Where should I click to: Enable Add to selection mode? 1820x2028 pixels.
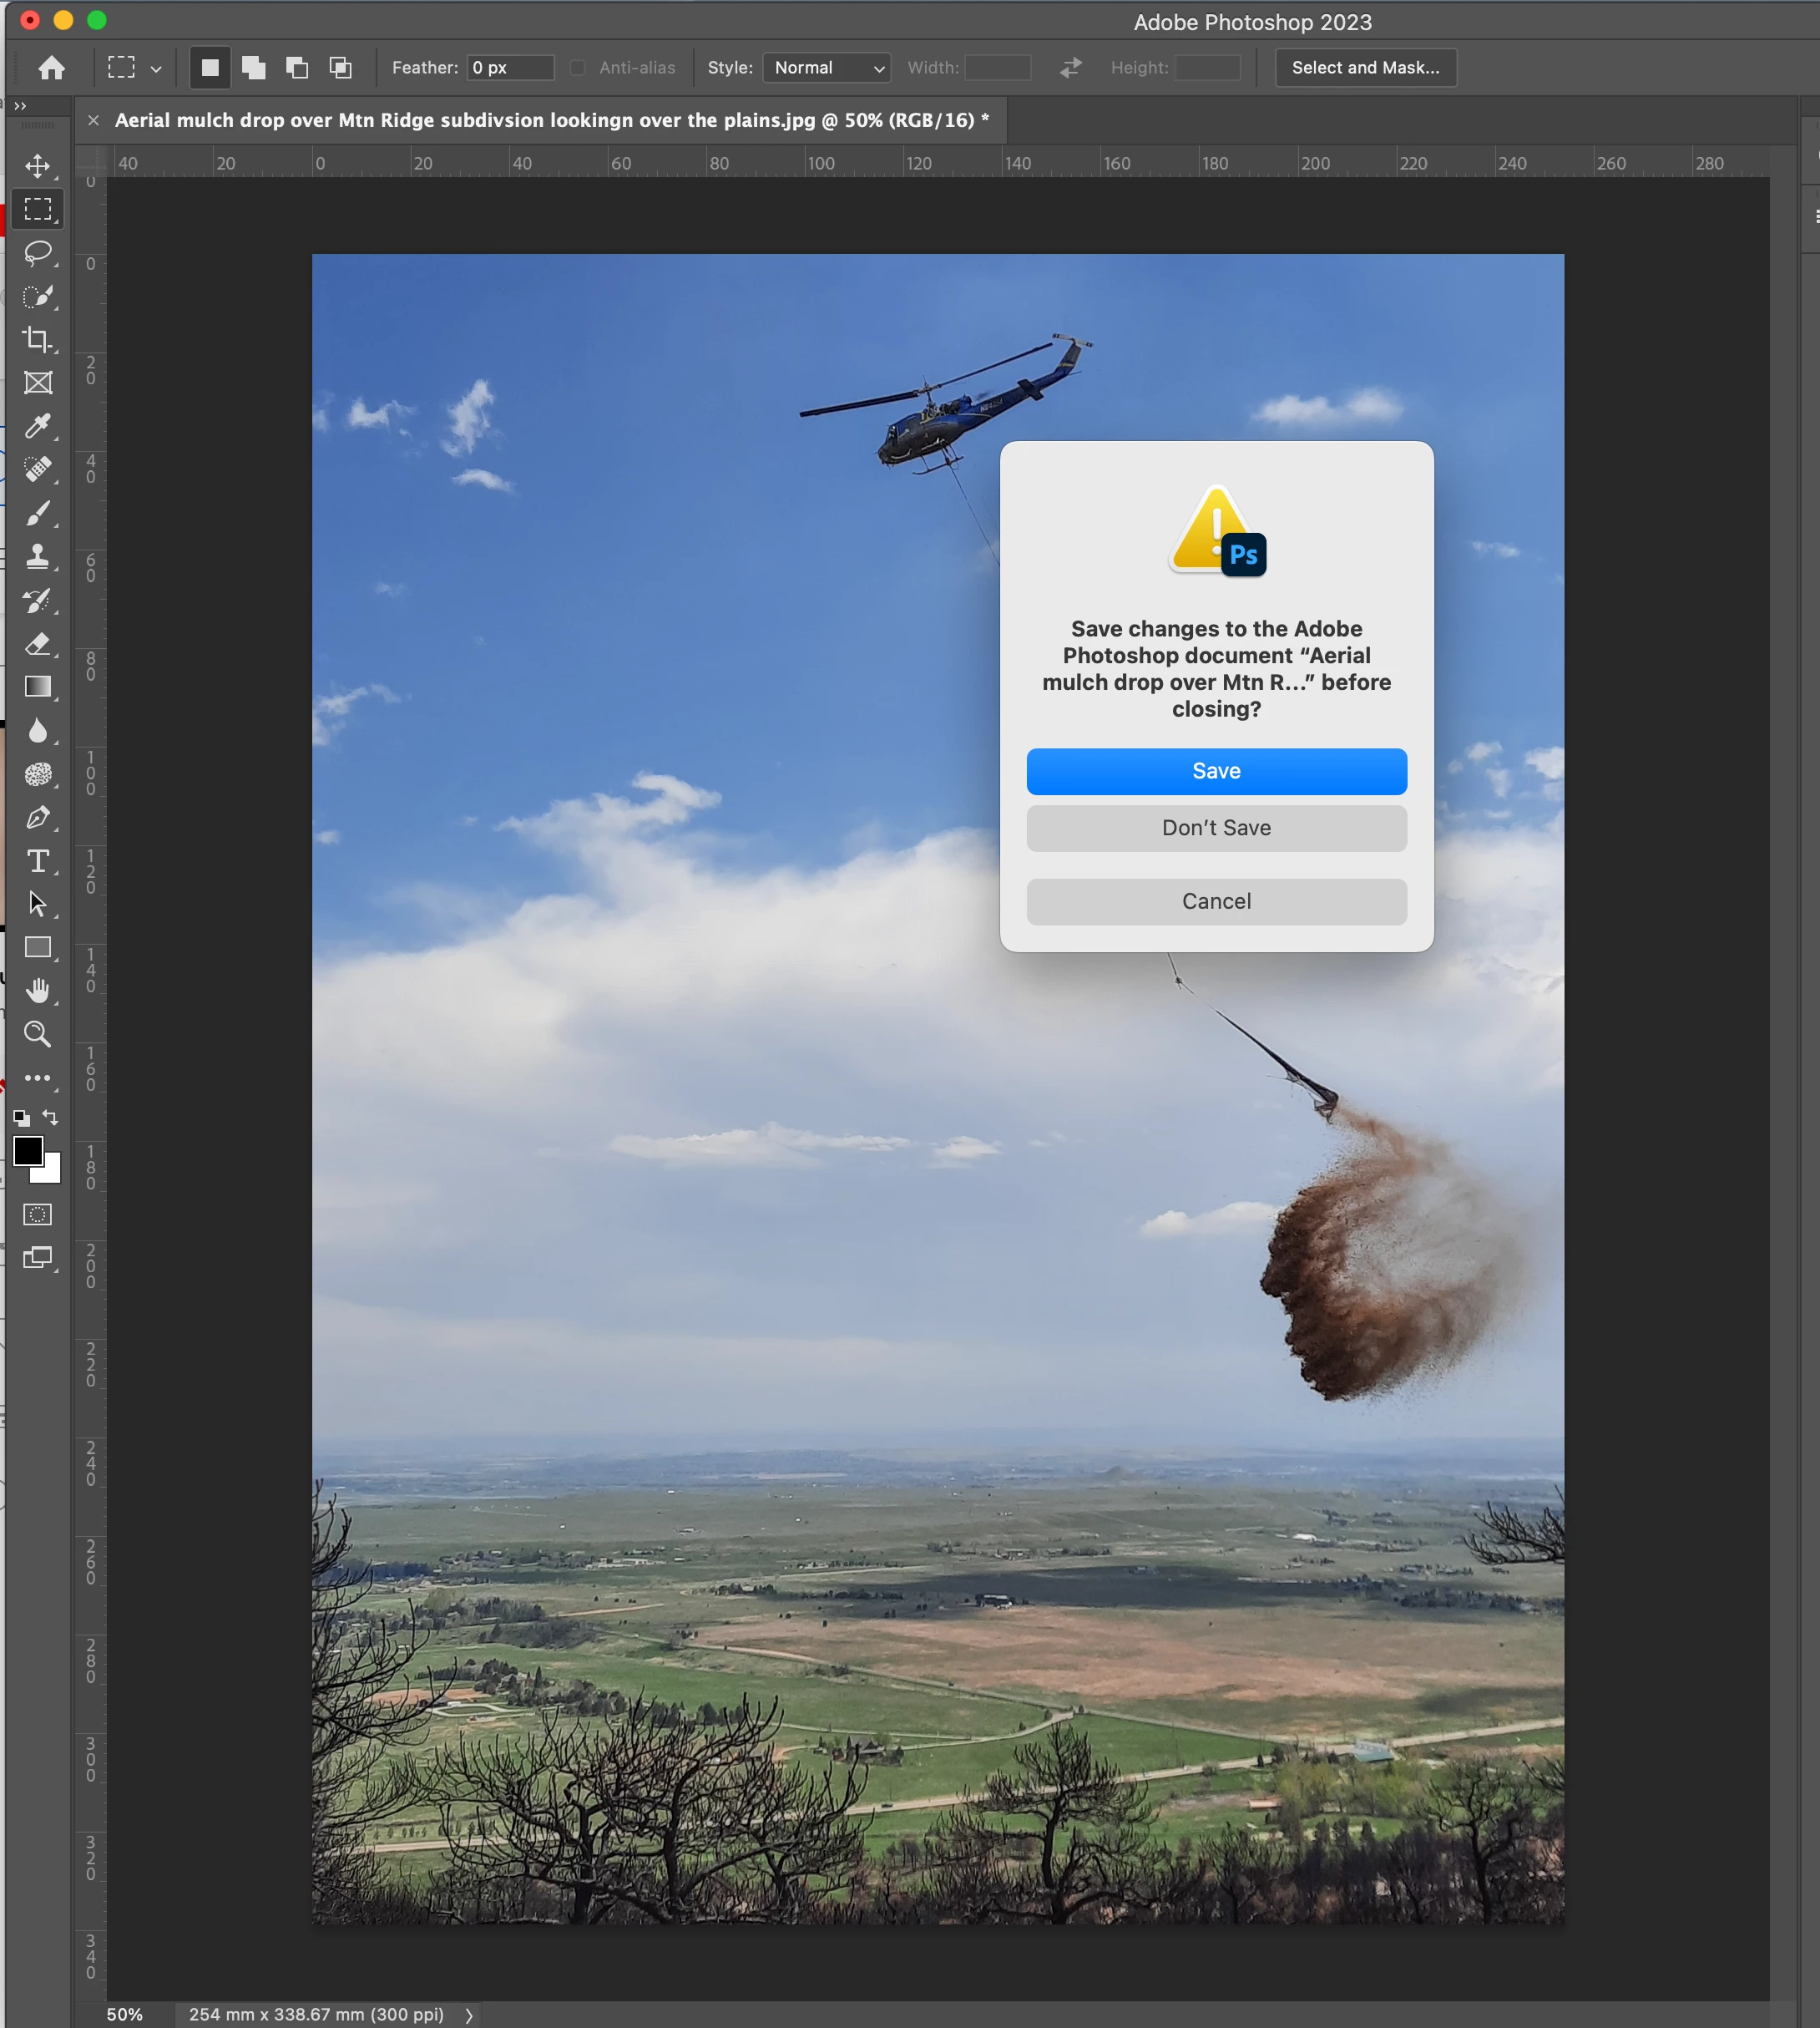(x=254, y=67)
